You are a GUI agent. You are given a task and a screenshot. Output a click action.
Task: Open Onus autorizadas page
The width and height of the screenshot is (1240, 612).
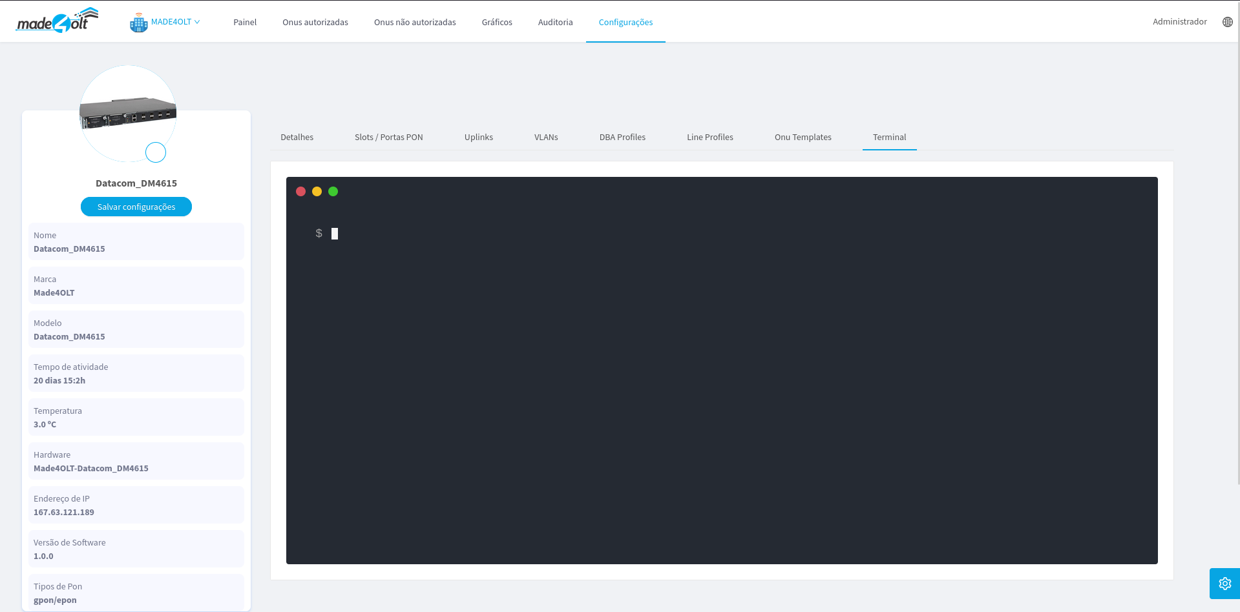click(x=315, y=23)
